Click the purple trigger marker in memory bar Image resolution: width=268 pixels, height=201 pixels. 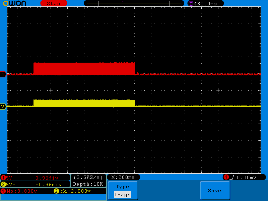[123, 2]
